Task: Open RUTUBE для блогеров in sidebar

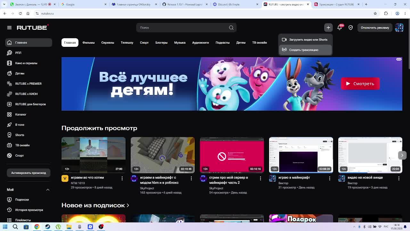Action: (x=29, y=104)
